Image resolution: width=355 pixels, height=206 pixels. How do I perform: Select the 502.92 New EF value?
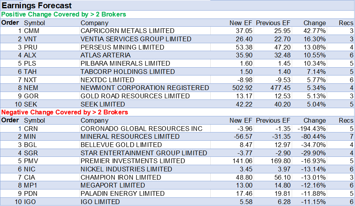pos(242,88)
